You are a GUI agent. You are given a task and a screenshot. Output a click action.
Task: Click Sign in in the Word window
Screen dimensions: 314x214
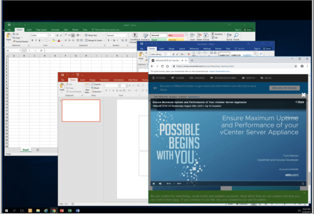(x=257, y=49)
